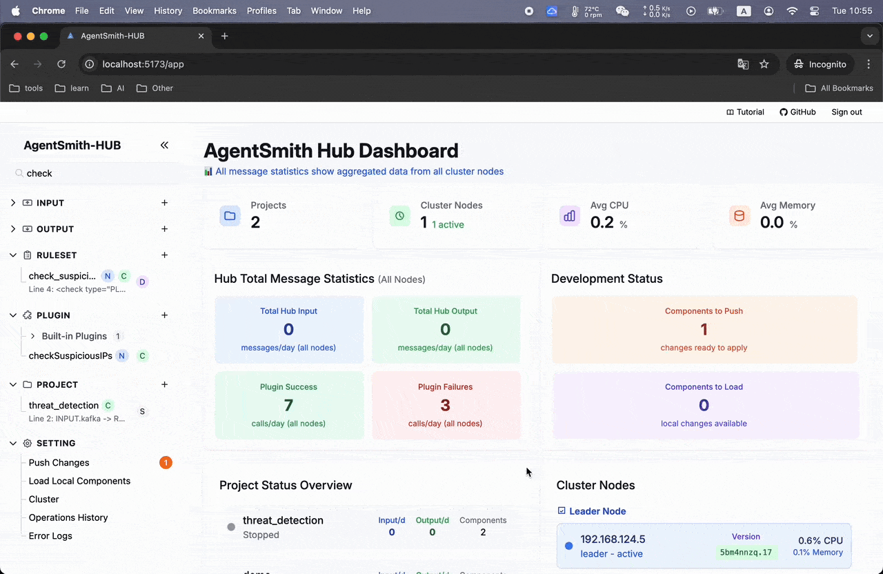Viewport: 883px width, 574px height.
Task: Click the plus icon next to INPUT
Action: point(164,203)
